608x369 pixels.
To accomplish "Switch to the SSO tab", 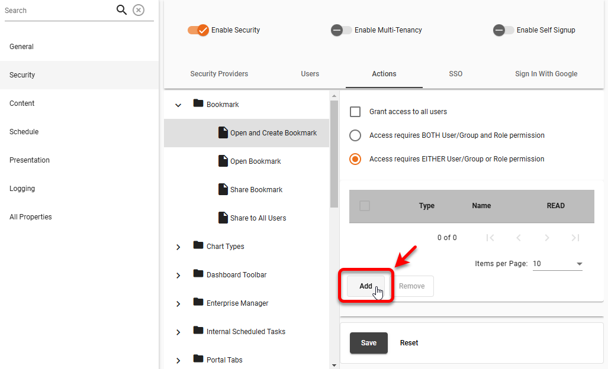I will [x=455, y=74].
